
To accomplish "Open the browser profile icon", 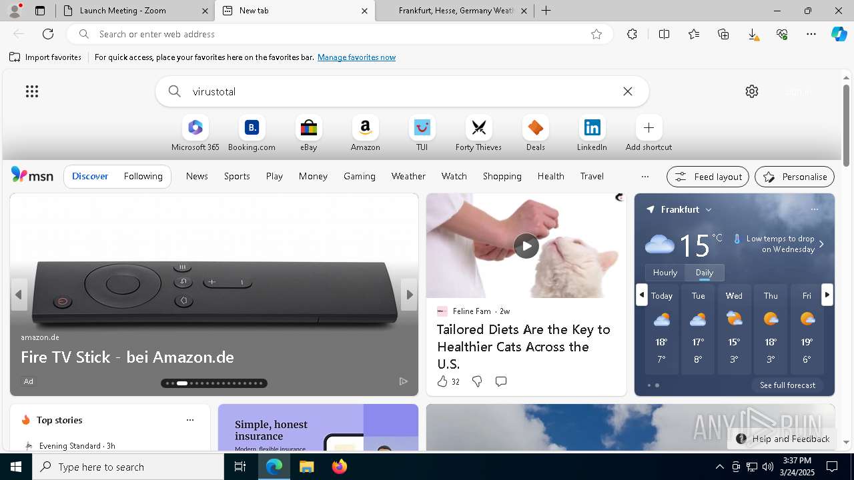I will pos(13,11).
